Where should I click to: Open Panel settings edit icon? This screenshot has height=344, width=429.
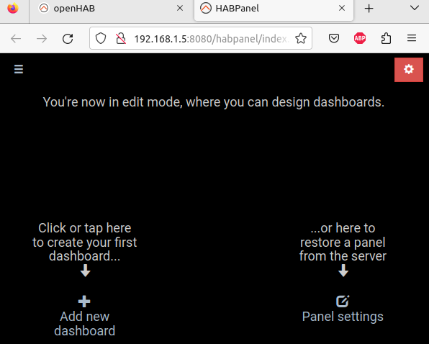[343, 301]
